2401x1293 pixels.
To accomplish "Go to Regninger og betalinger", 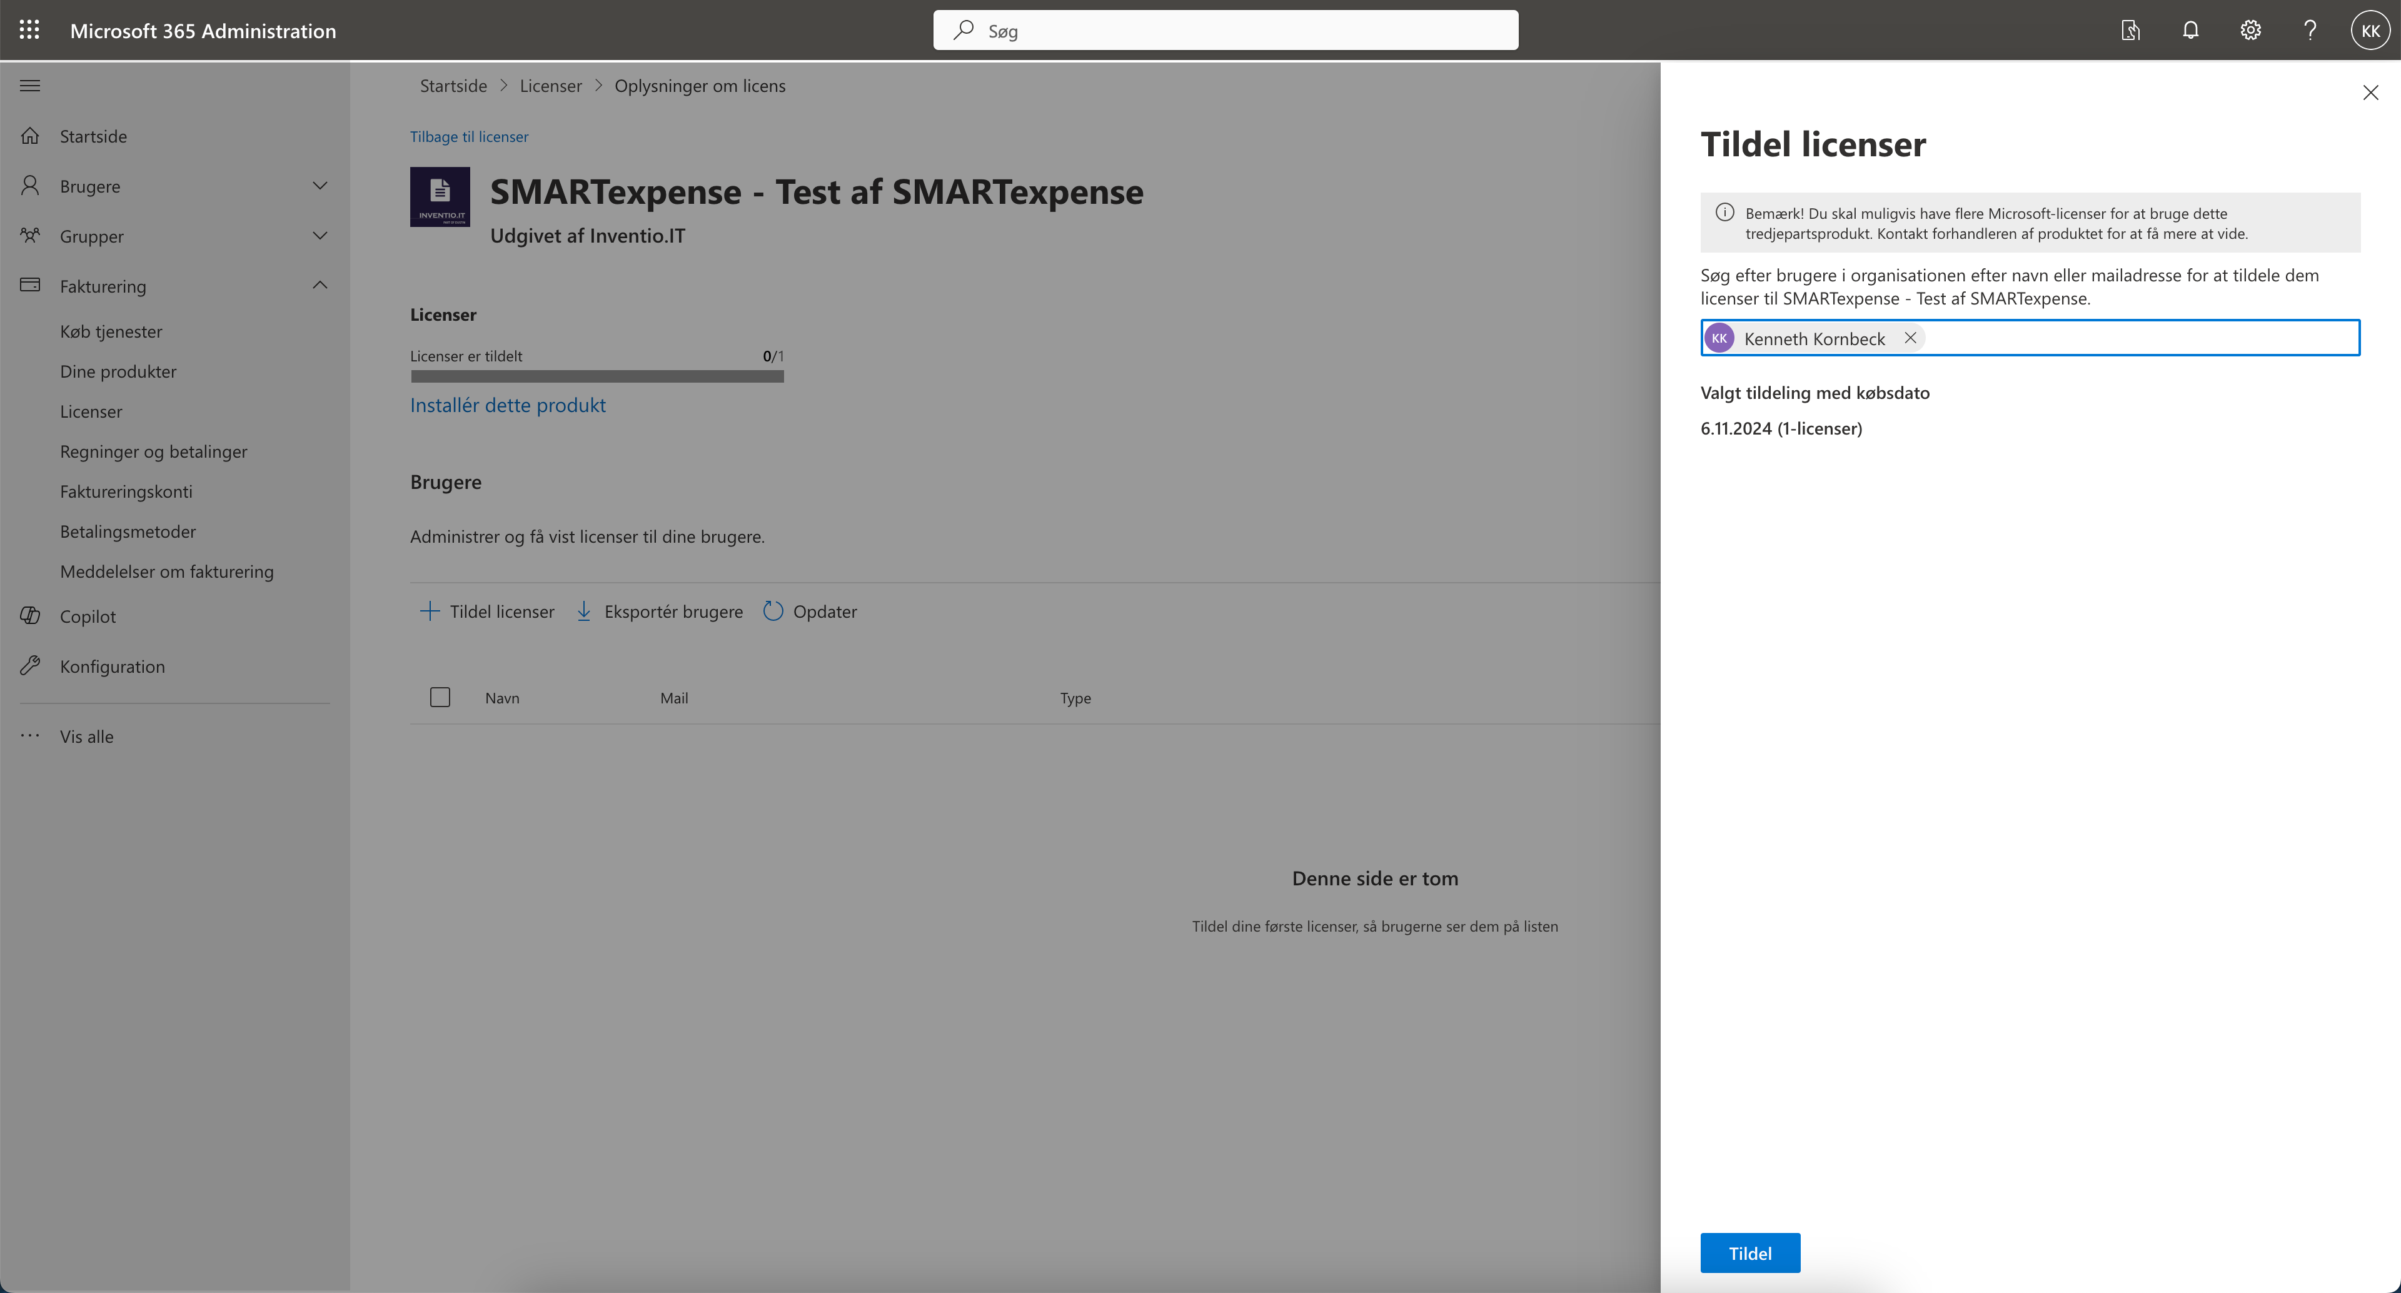I will pos(154,451).
